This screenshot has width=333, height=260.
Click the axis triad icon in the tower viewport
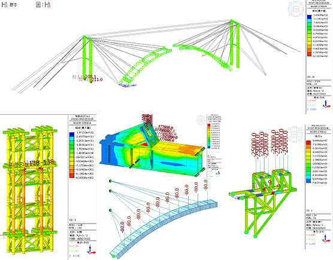click(91, 250)
